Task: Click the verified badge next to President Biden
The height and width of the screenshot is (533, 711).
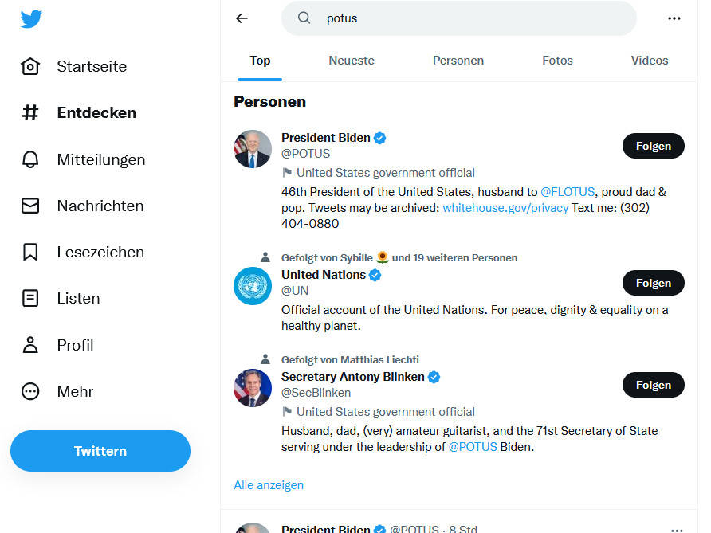Action: (x=379, y=137)
